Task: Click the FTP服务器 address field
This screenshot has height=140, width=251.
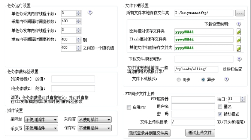Action: [193, 99]
